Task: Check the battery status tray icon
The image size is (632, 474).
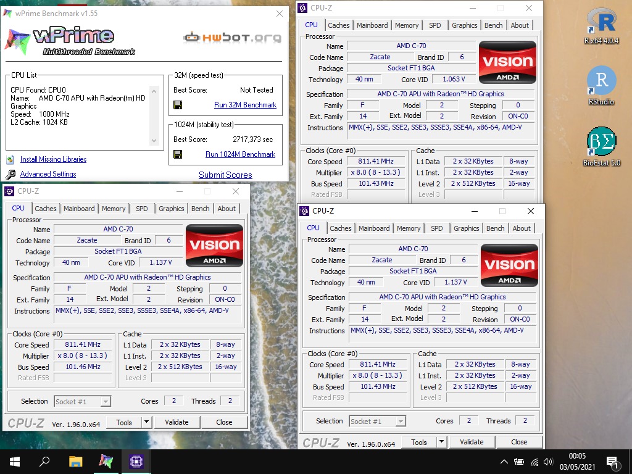Action: (x=518, y=462)
